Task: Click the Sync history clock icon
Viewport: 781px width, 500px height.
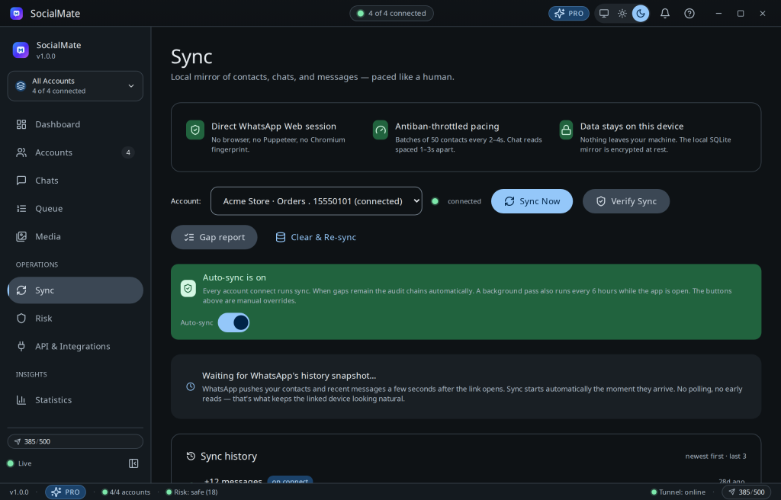Action: 191,457
